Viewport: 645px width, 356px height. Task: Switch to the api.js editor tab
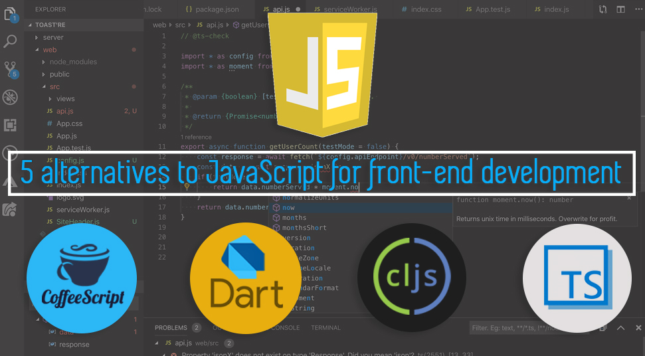pos(282,9)
